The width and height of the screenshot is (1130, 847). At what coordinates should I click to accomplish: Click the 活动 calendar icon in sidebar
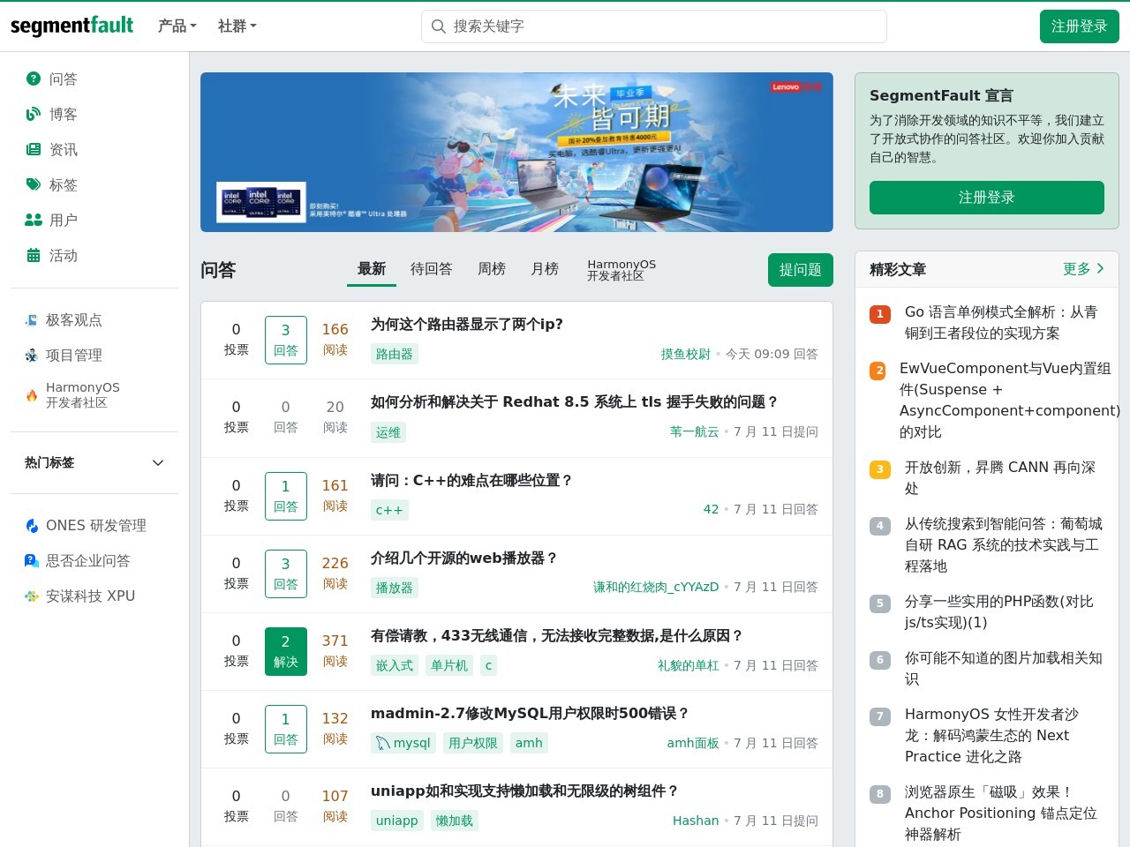pos(34,255)
